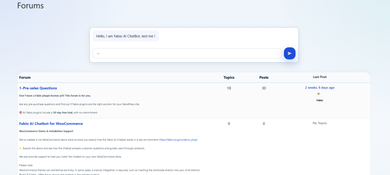Visit the fabio-plugins demo_shop link
390x175 pixels.
178,140
